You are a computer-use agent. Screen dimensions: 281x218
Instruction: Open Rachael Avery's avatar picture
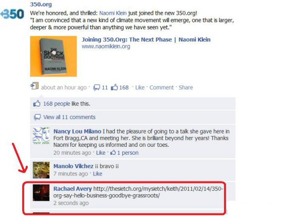pyautogui.click(x=41, y=193)
